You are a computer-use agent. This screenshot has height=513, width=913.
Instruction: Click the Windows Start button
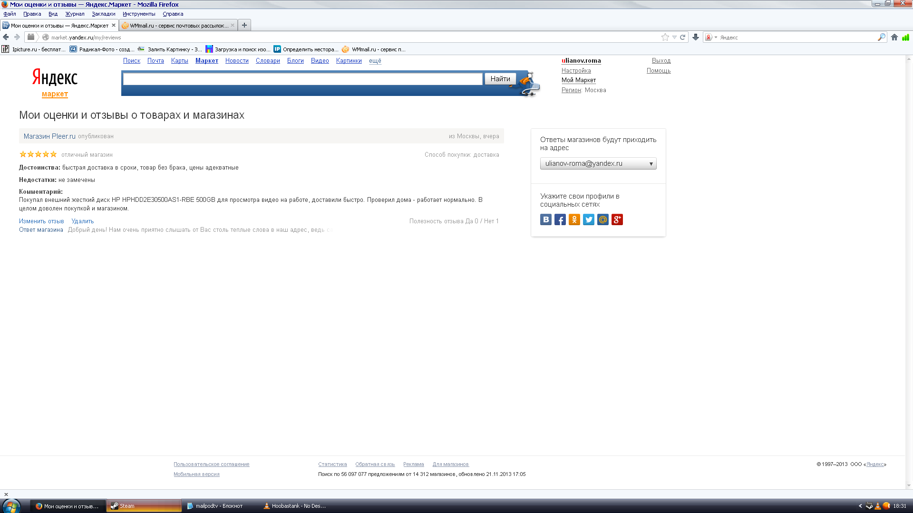pos(11,506)
